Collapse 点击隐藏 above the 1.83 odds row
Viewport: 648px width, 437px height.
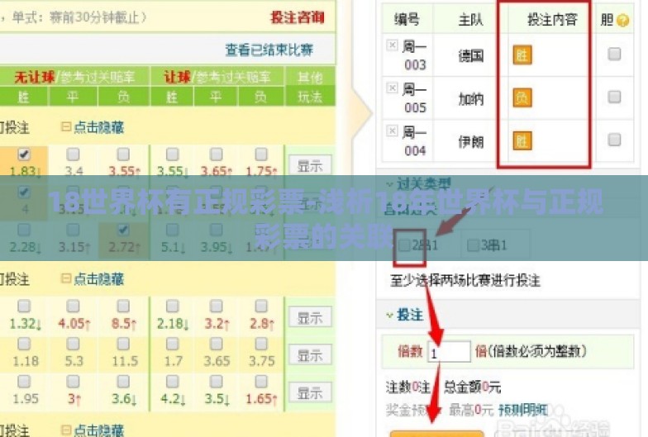pyautogui.click(x=93, y=127)
